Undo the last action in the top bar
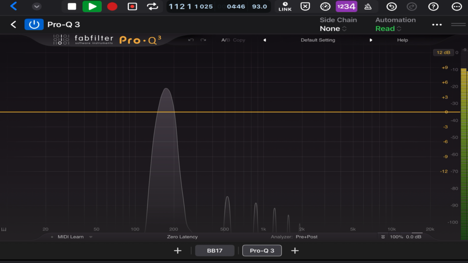Screen dimensions: 468x263 click(x=391, y=6)
